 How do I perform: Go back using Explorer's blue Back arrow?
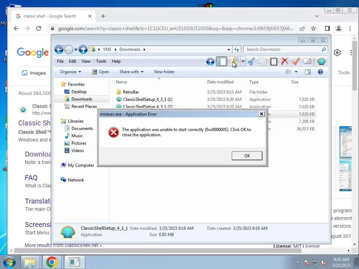pyautogui.click(x=59, y=49)
